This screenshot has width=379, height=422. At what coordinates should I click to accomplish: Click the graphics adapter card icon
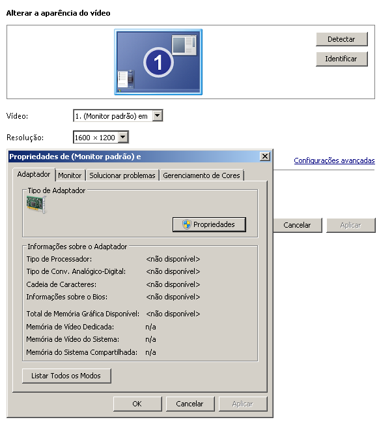click(x=36, y=205)
